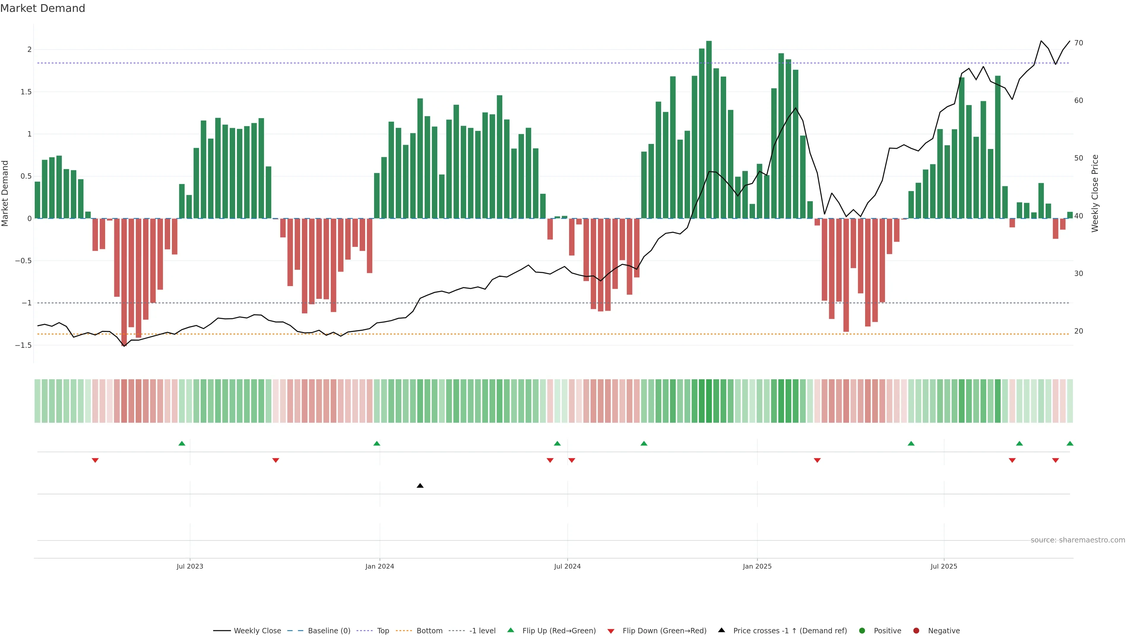Click the first green Flip Up triangle
The image size is (1140, 641).
point(181,443)
